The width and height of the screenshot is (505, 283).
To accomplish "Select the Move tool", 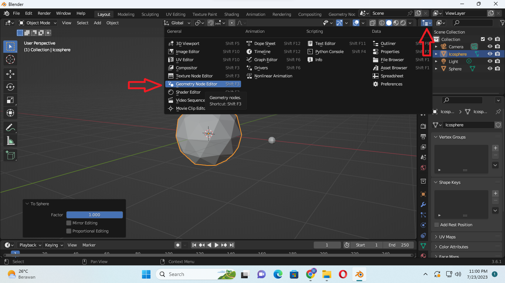I will [x=10, y=74].
